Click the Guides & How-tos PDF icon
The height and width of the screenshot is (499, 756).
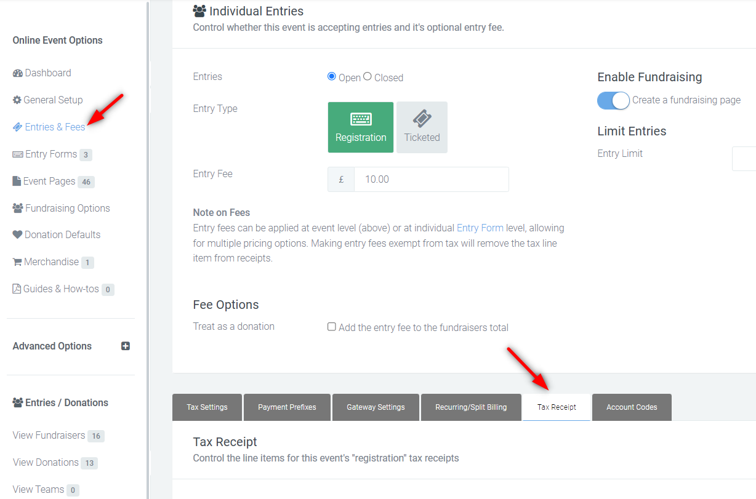coord(17,289)
